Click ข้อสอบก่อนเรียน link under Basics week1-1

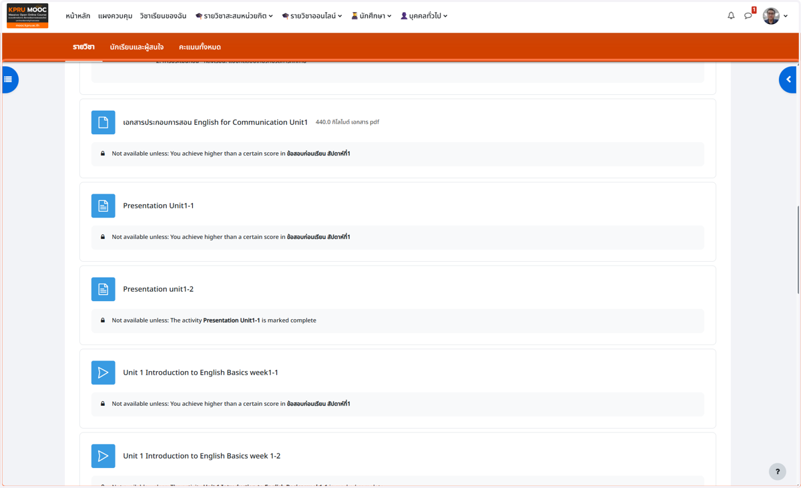pos(318,404)
